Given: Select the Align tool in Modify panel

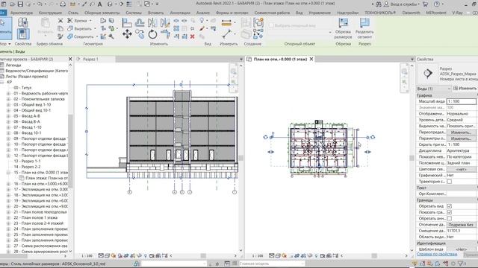Looking at the screenshot, I should tap(127, 22).
